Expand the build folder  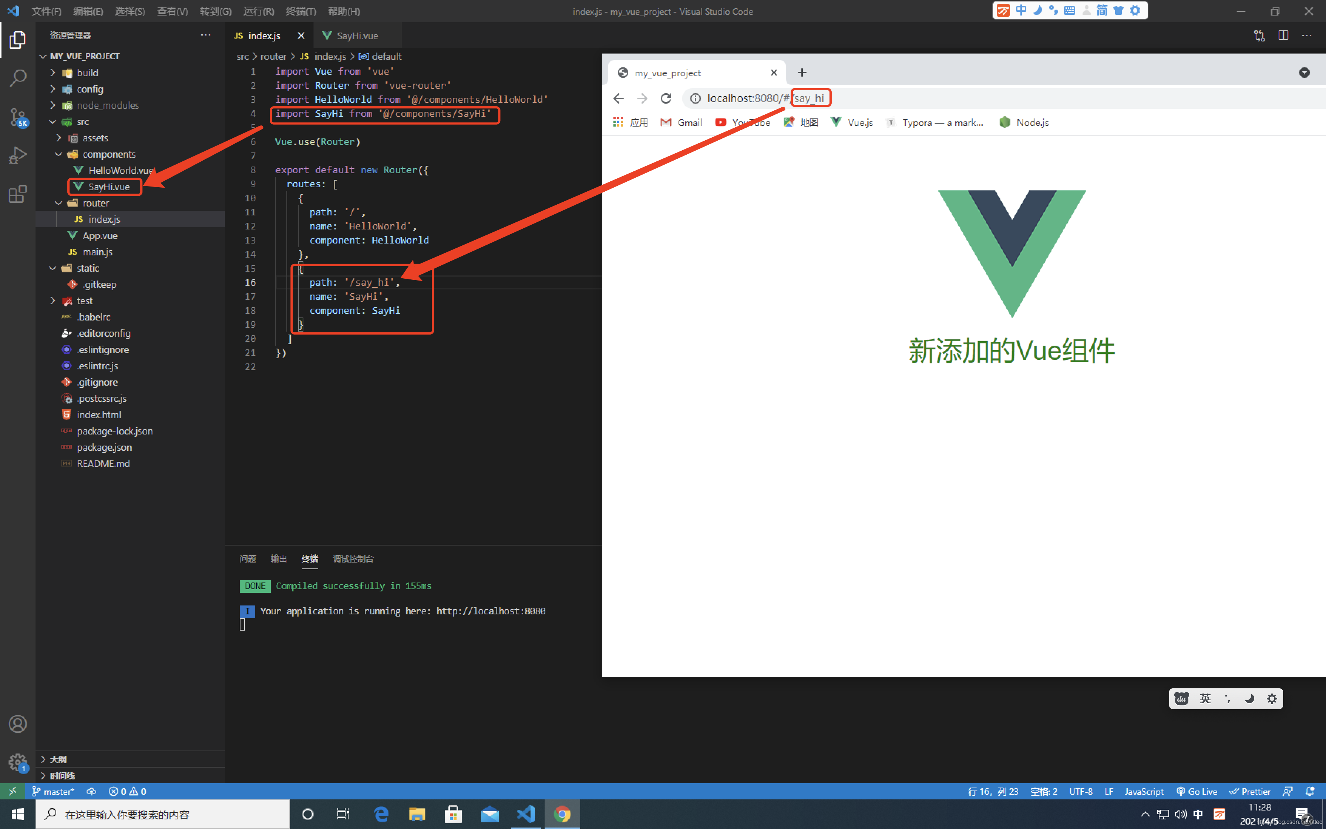pos(53,73)
